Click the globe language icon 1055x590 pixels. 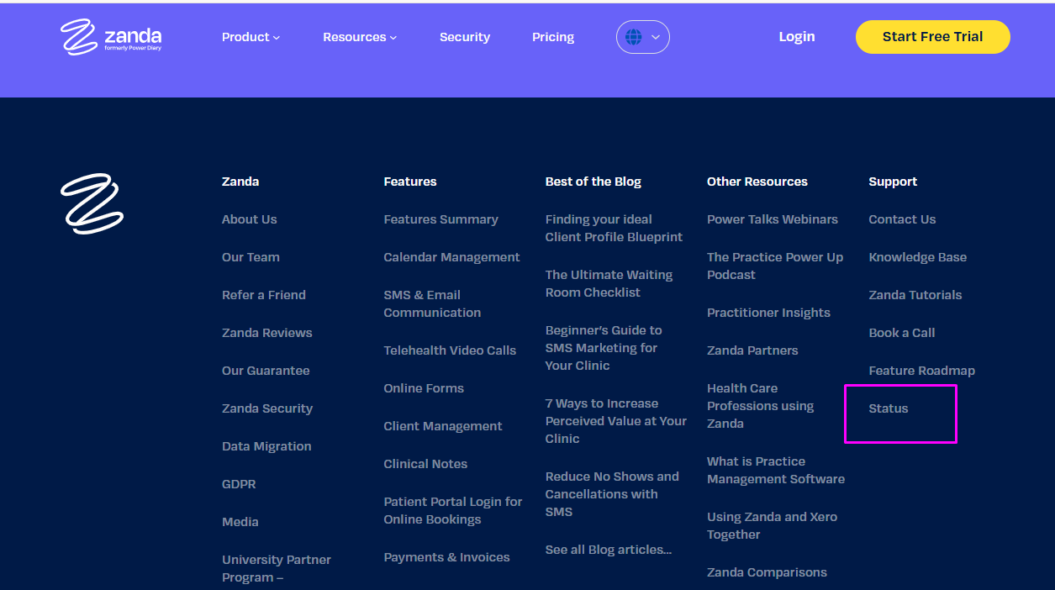[x=635, y=36]
